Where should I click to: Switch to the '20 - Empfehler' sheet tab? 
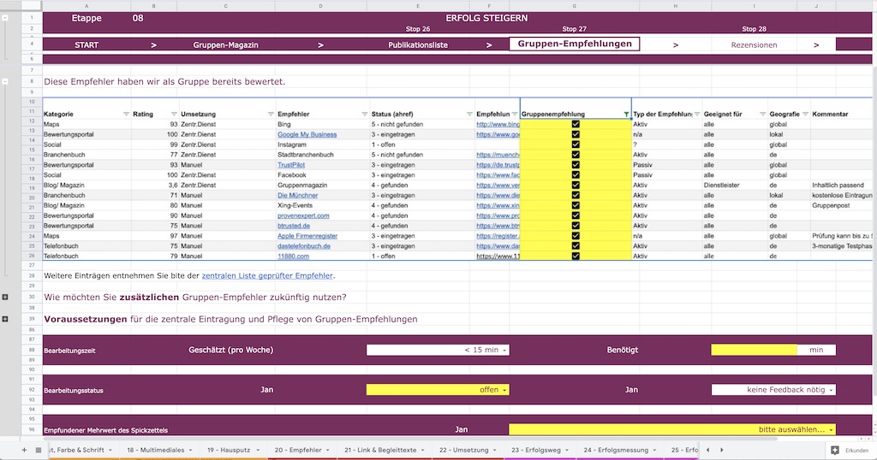(302, 450)
